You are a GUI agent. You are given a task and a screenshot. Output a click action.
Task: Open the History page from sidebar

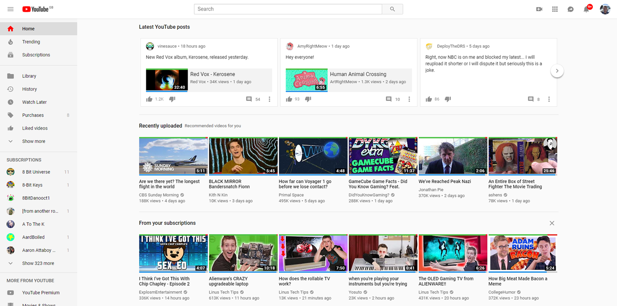(x=29, y=89)
